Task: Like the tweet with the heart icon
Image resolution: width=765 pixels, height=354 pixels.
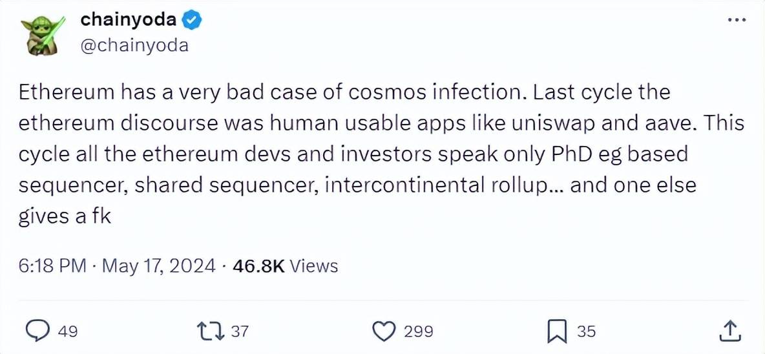Action: click(x=385, y=331)
